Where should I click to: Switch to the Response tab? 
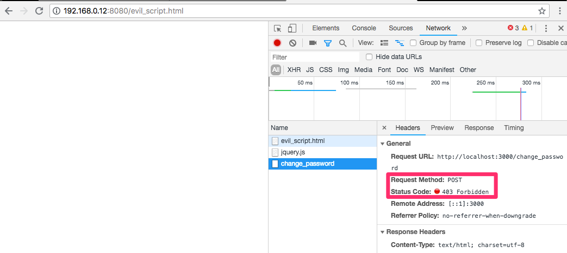pyautogui.click(x=479, y=127)
